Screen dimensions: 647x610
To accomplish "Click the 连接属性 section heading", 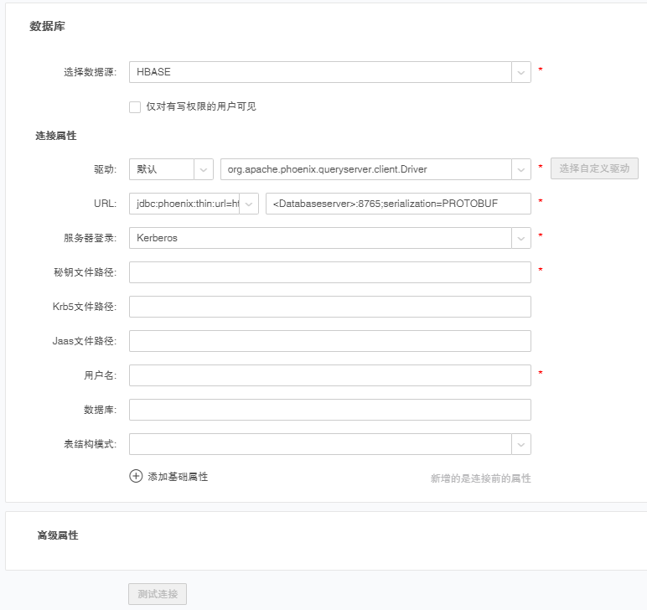I will (55, 135).
